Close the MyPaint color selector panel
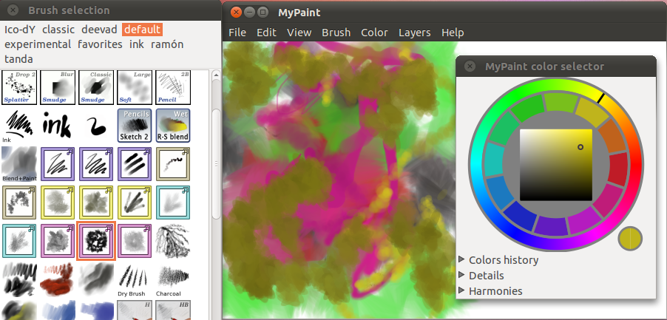Screen dimensions: 667x320 tap(470, 67)
